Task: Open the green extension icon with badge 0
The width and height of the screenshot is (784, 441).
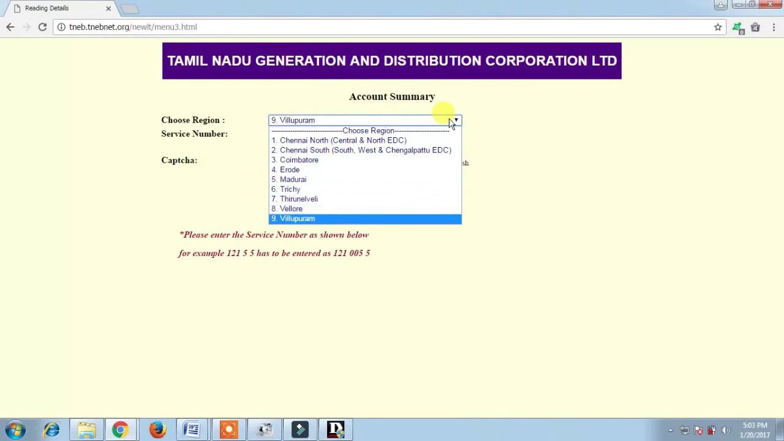Action: click(738, 28)
